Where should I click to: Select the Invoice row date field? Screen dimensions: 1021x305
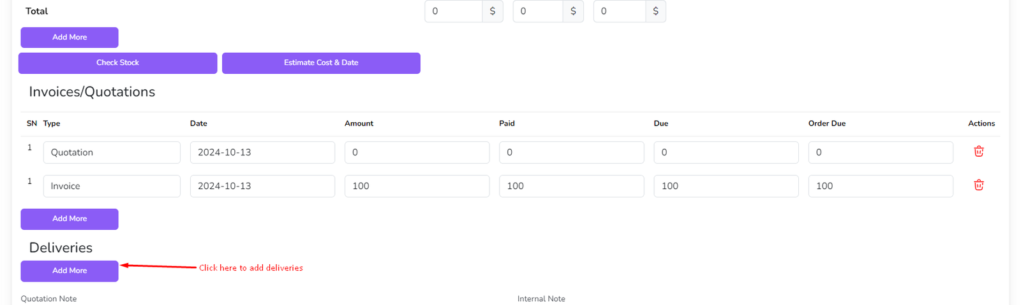(262, 187)
